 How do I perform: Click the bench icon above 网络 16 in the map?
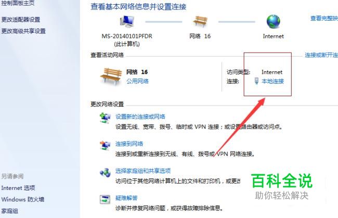click(200, 21)
